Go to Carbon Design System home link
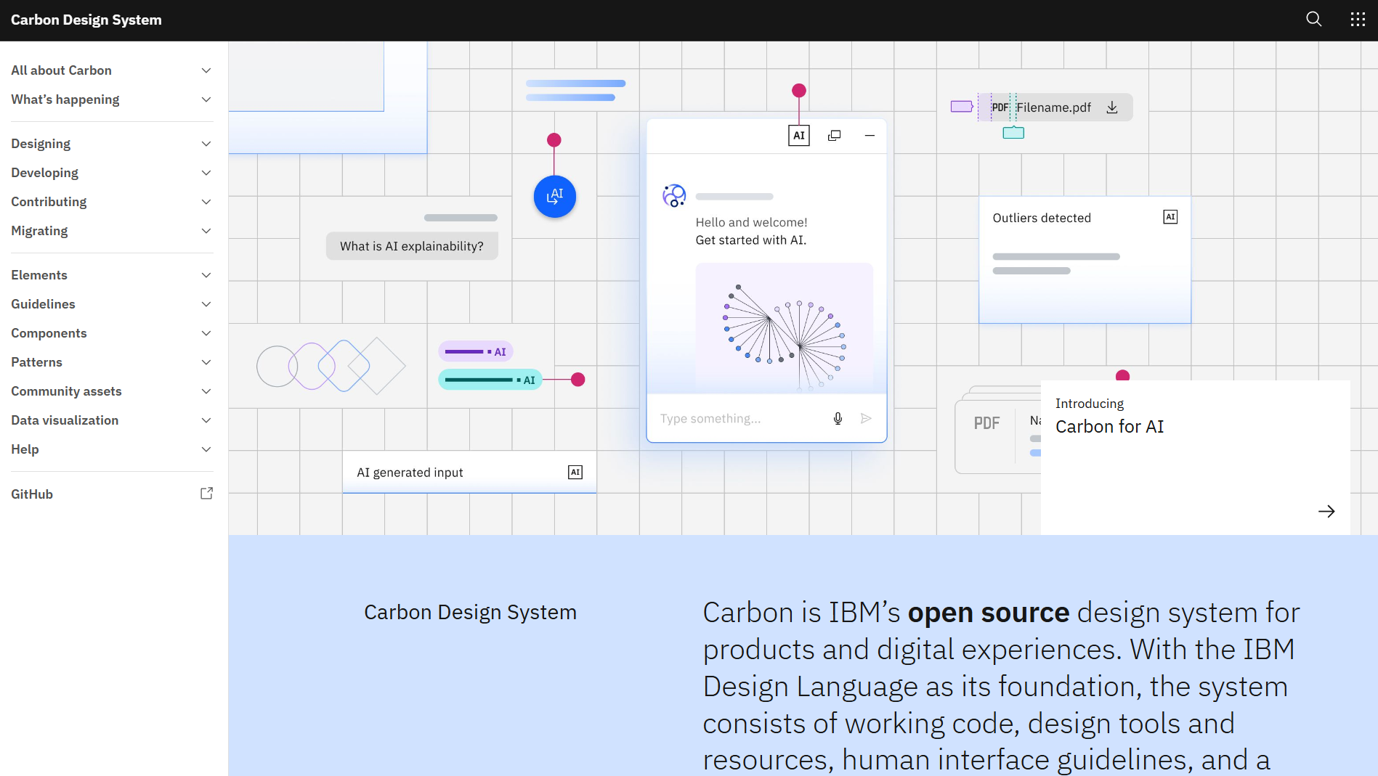This screenshot has width=1378, height=776. (86, 20)
